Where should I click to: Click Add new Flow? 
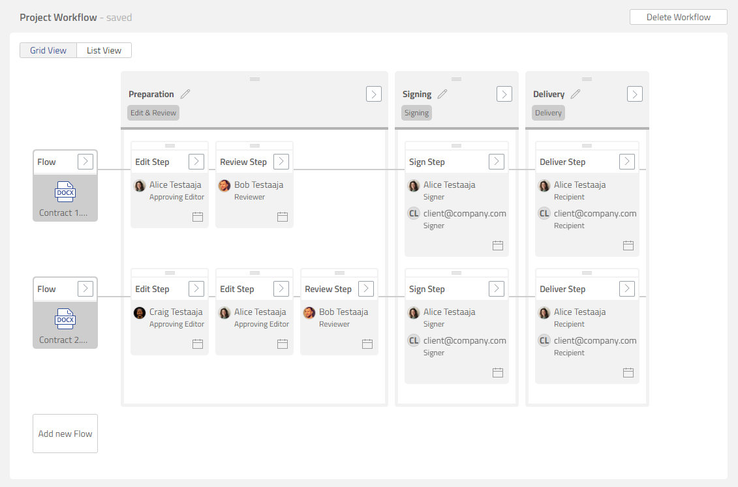click(x=65, y=434)
